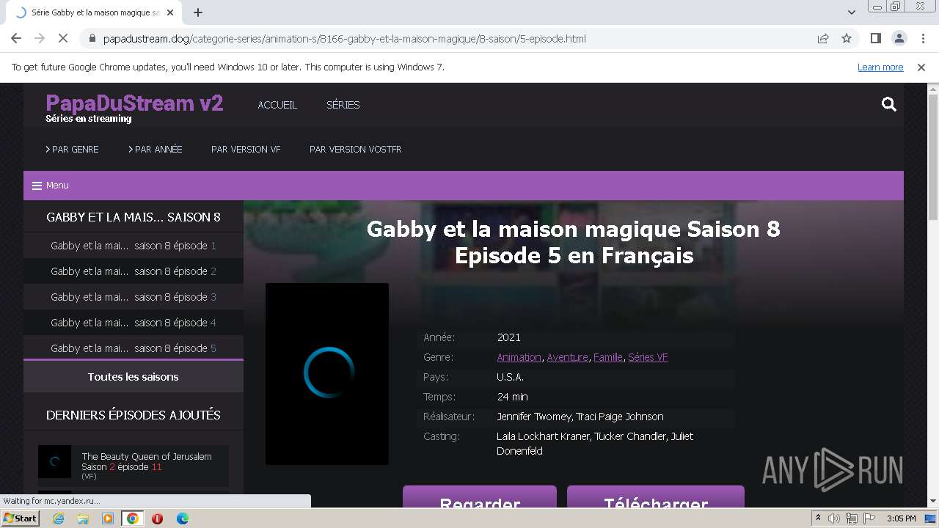This screenshot has width=939, height=528.
Task: Open PAR VERSION VOSTFR section
Action: [x=355, y=149]
